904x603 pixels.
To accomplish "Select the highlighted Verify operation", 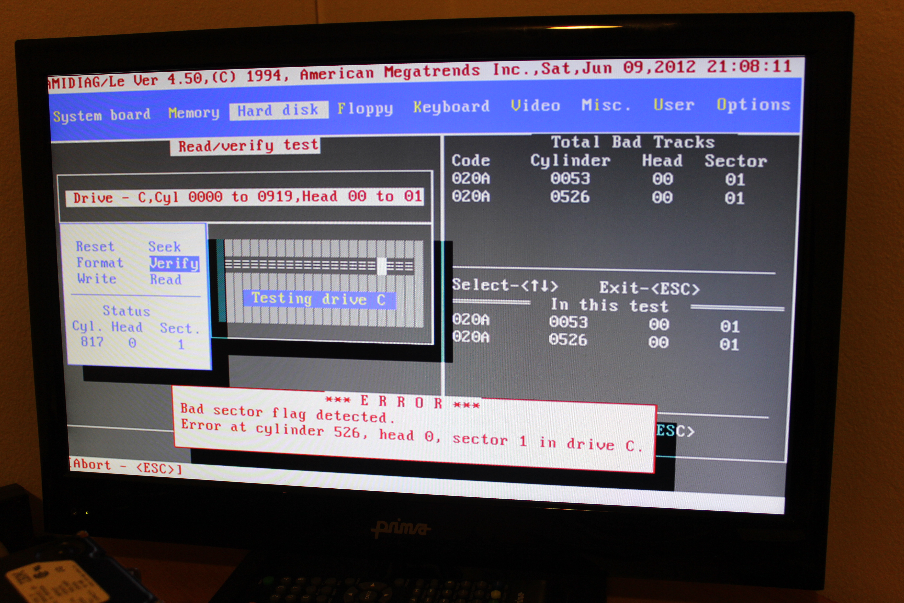I will (174, 264).
